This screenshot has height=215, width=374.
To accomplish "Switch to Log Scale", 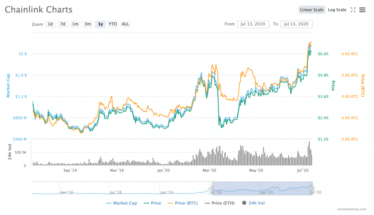I will coord(337,10).
